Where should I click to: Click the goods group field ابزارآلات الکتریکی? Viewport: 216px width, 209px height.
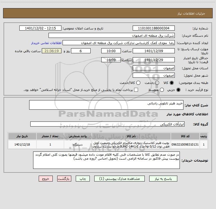[x=107, y=124]
